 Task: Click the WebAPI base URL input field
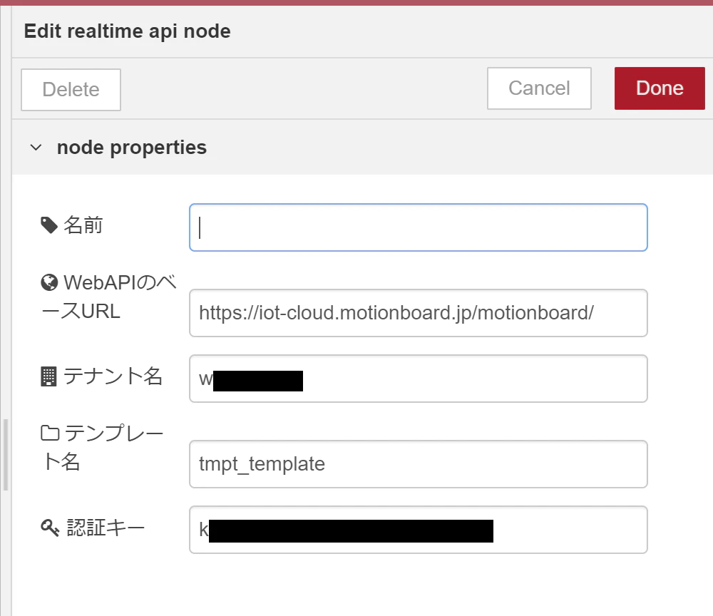click(419, 313)
